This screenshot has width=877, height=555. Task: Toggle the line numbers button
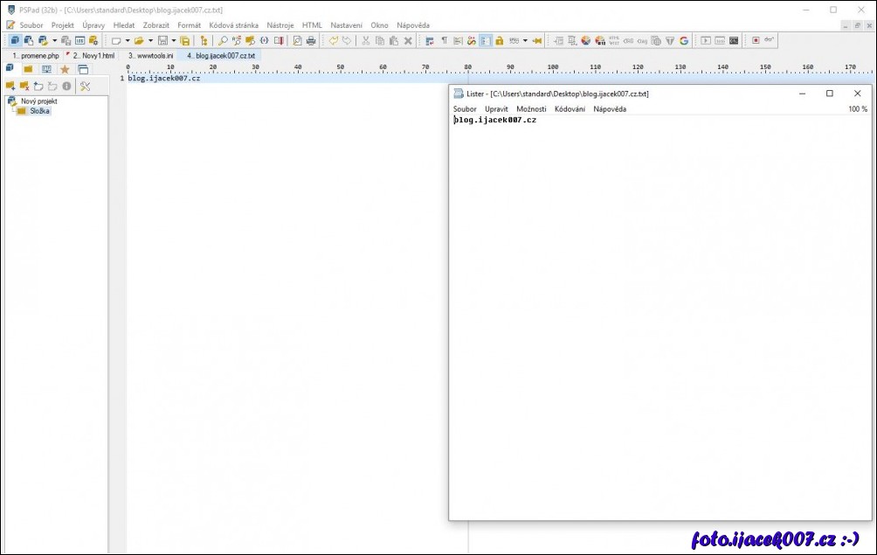[485, 41]
